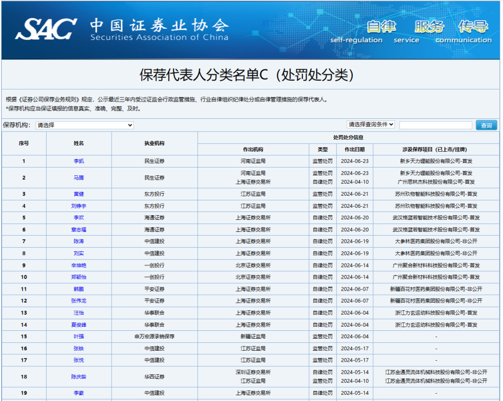Viewport: 503px width, 401px height.
Task: Click 平安证券 cell in row 12
Action: 154,300
